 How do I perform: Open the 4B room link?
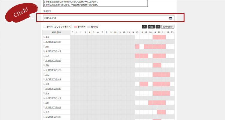(47, 47)
